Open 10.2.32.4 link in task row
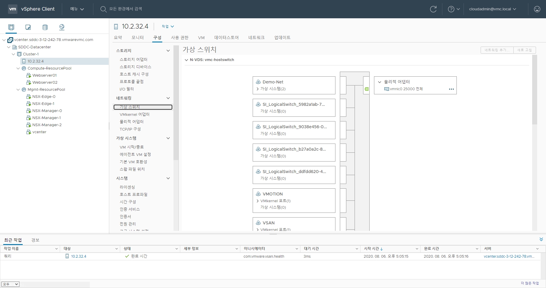Image resolution: width=546 pixels, height=288 pixels. [x=79, y=256]
